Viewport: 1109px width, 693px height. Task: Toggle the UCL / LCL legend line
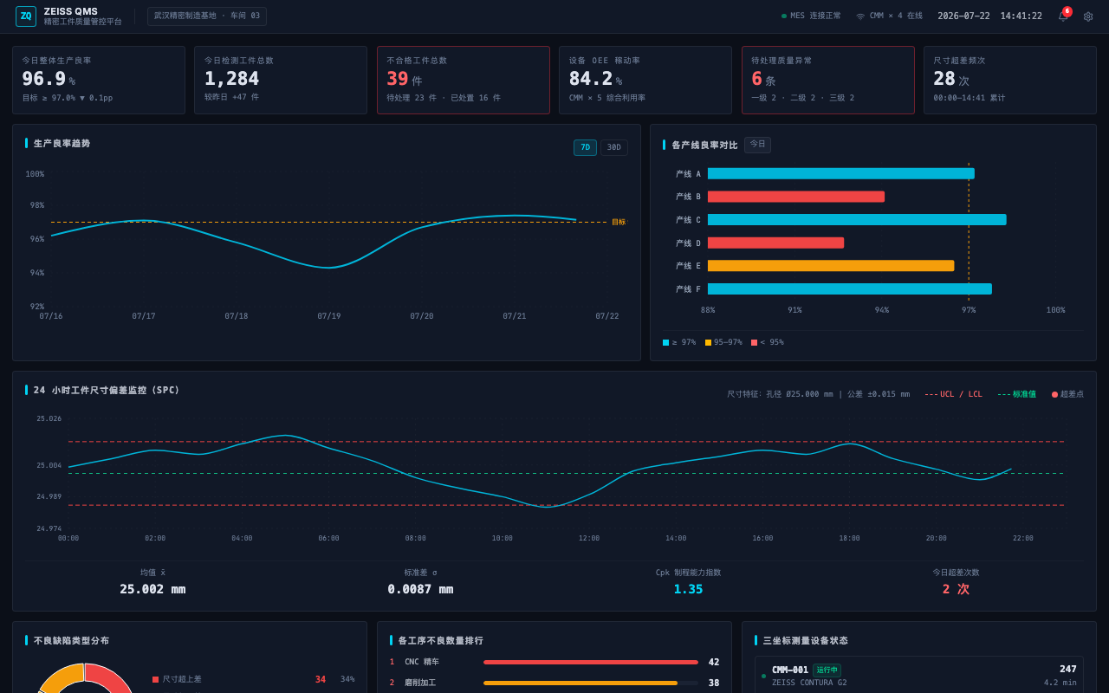[x=953, y=394]
